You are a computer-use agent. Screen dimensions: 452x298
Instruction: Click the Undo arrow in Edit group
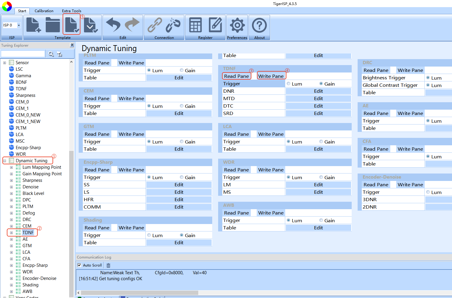pyautogui.click(x=113, y=25)
